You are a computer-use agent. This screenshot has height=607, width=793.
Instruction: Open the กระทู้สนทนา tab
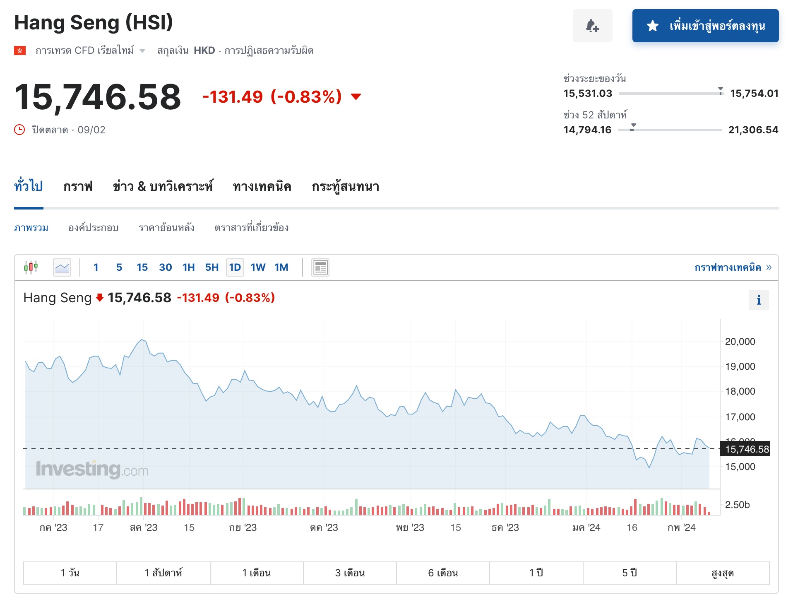click(346, 186)
